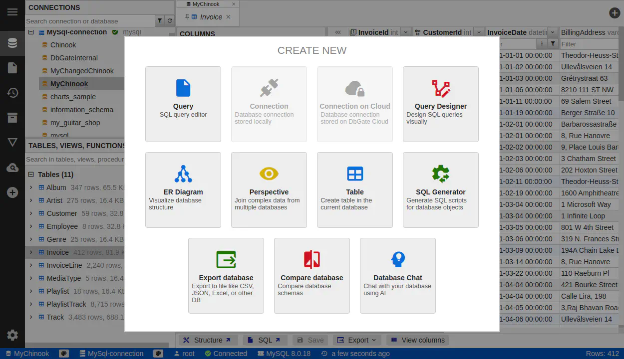624x359 pixels.
Task: Open the Export dropdown button
Action: pyautogui.click(x=357, y=340)
